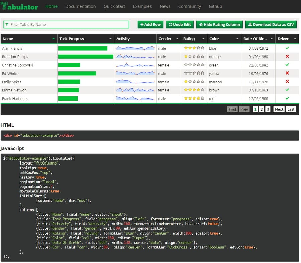The width and height of the screenshot is (301, 263).
Task: Click Christine Lobowski's activity sparkline
Action: (x=135, y=65)
